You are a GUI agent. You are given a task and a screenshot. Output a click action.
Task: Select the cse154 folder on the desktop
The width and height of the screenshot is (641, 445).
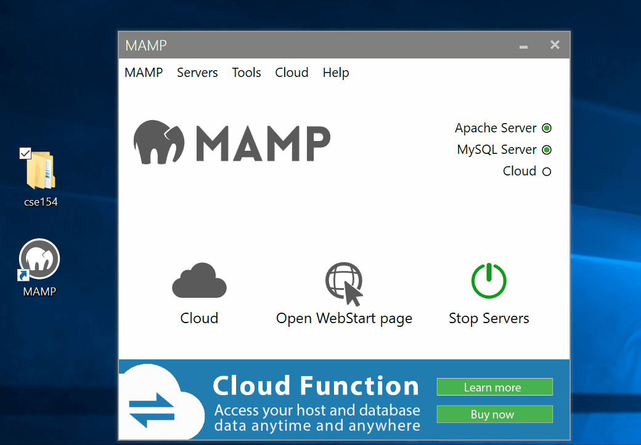coord(41,170)
